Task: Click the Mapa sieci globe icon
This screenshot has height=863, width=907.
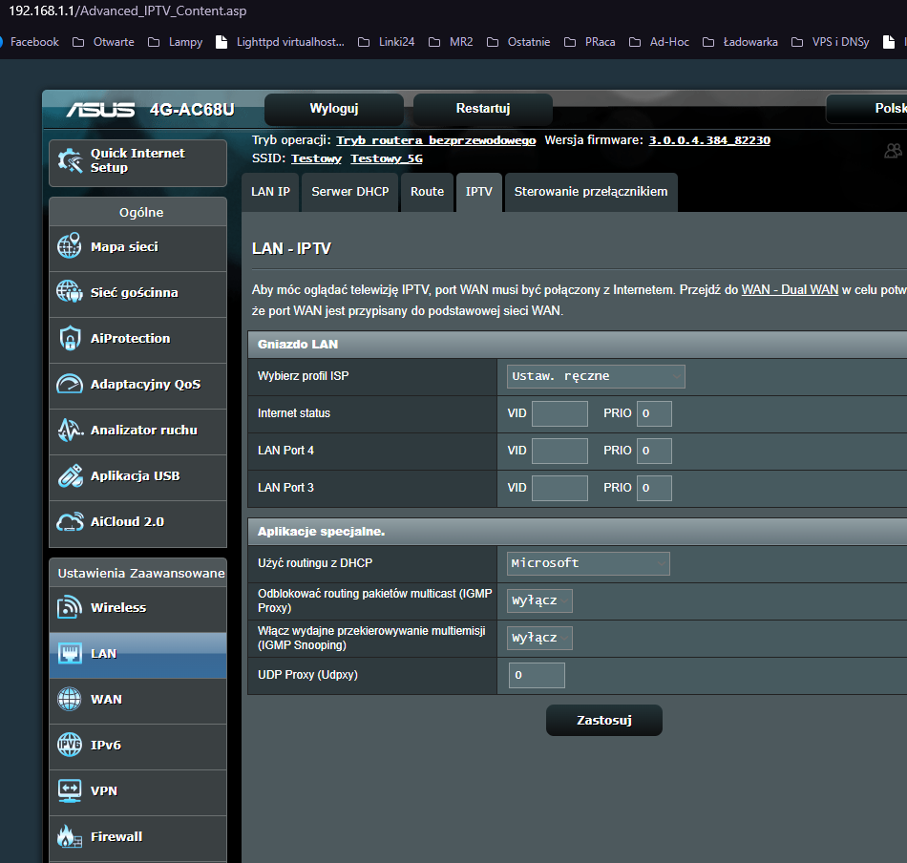Action: [70, 247]
